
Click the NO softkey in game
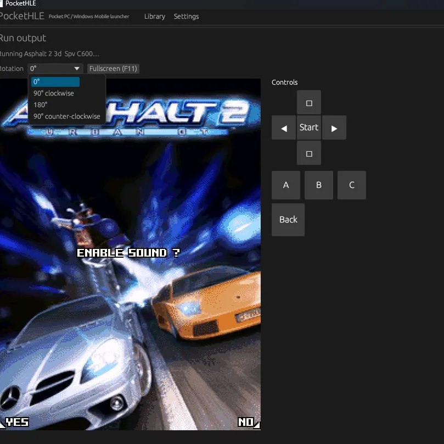pos(246,422)
